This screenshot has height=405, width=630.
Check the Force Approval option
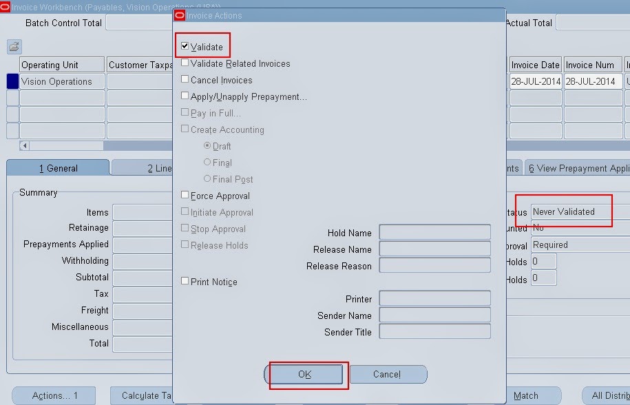pos(183,196)
